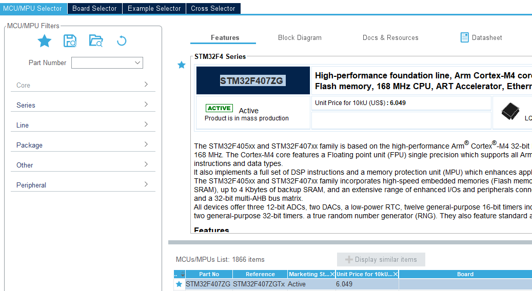
Task: Expand the Package filter section
Action: point(83,145)
